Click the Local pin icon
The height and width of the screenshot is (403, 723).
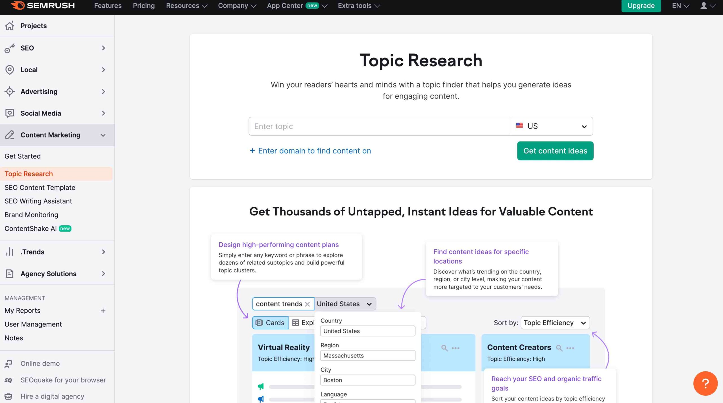click(x=10, y=70)
